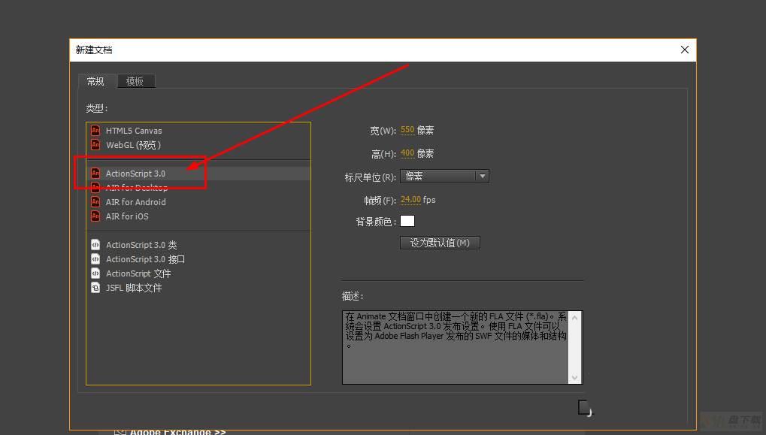
Task: Select ActionScript 文件 entry
Action: pos(198,273)
